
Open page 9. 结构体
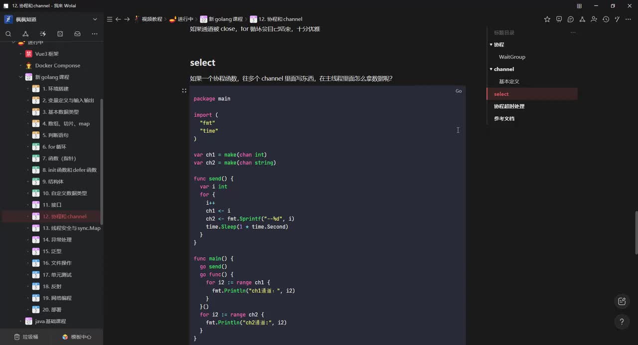53,181
